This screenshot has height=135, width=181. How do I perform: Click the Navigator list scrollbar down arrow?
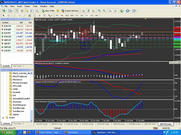(31, 120)
